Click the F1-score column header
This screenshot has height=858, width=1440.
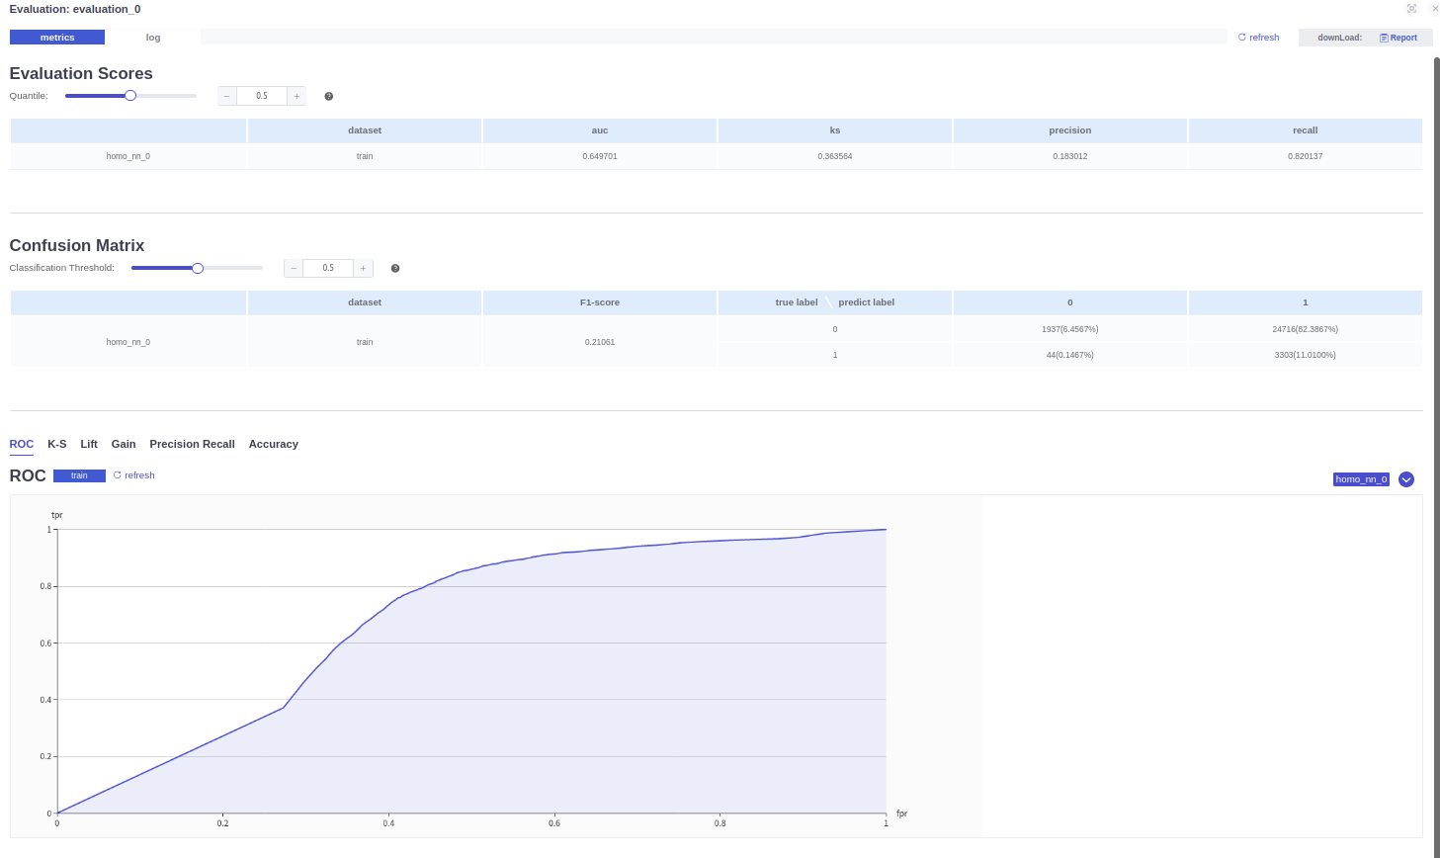600,302
